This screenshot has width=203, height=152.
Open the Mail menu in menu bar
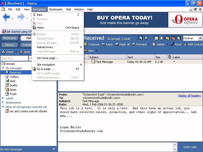coord(68,9)
